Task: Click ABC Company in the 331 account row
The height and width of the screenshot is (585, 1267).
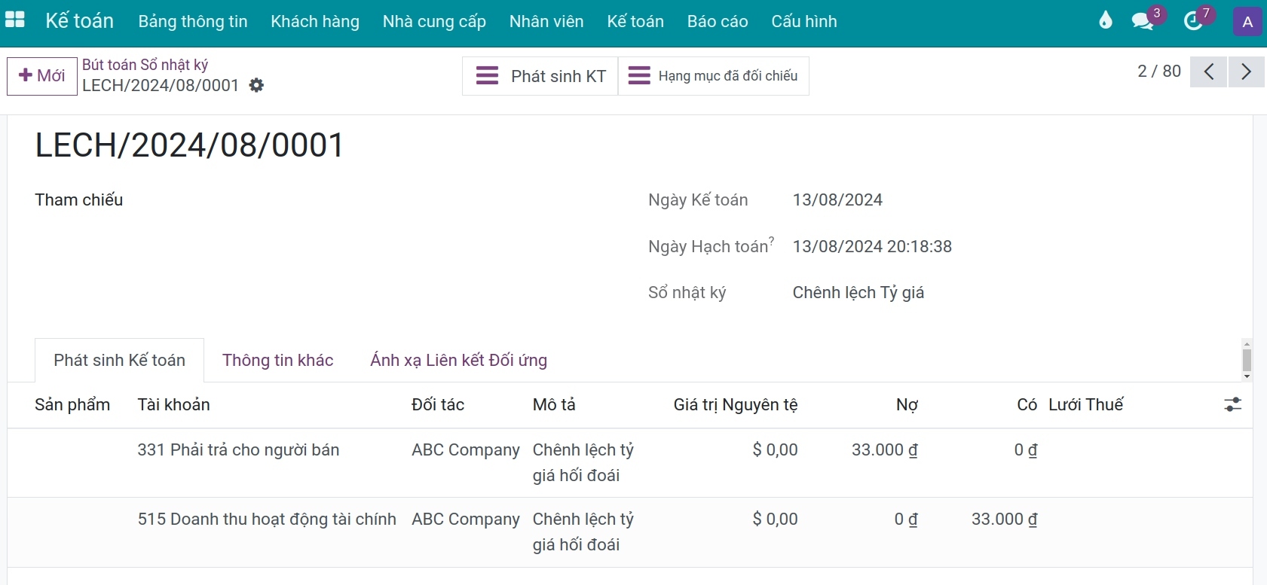Action: 466,449
